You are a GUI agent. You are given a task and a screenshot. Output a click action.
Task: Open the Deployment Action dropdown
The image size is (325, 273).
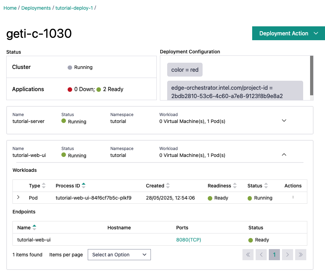(x=288, y=33)
